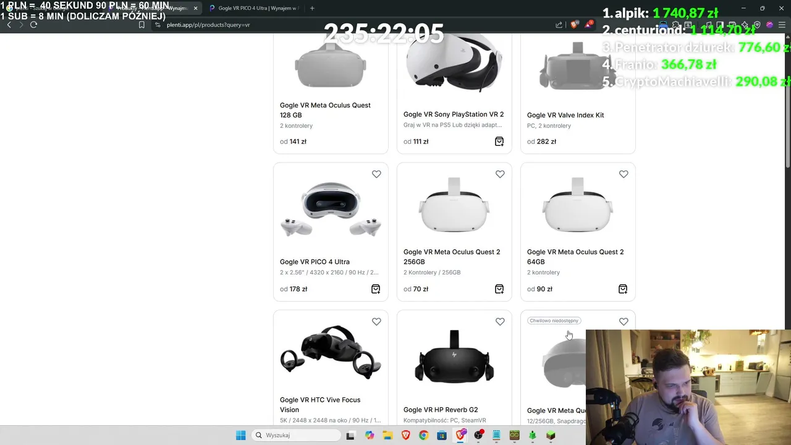Open first Brave icon on taskbar
The width and height of the screenshot is (791, 445).
[405, 435]
